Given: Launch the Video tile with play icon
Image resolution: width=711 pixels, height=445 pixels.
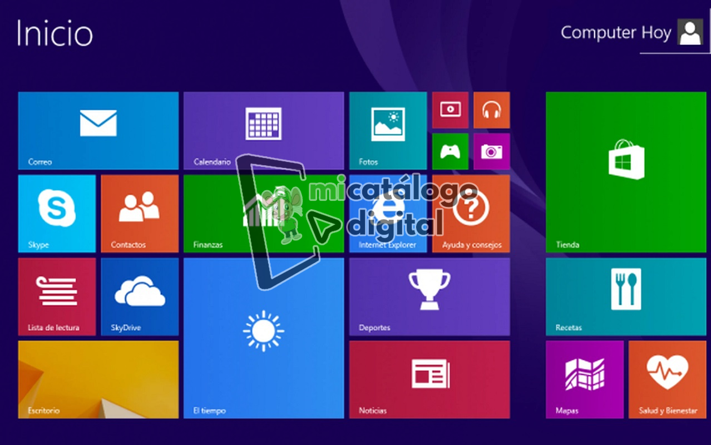Looking at the screenshot, I should [x=450, y=110].
